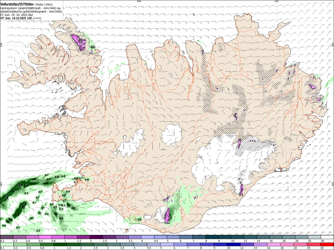Click the 0.1 label in the rain legend
This screenshot has height=250, width=334.
[2, 248]
